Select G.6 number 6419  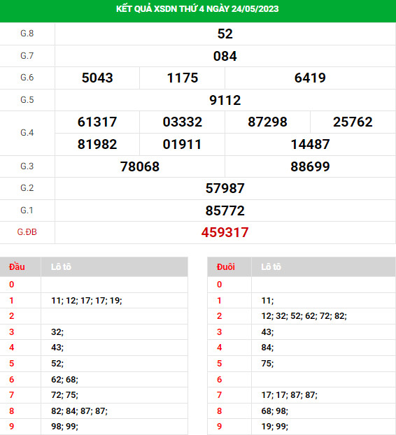[x=310, y=78]
